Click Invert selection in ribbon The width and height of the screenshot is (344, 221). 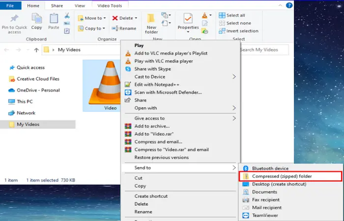click(238, 31)
